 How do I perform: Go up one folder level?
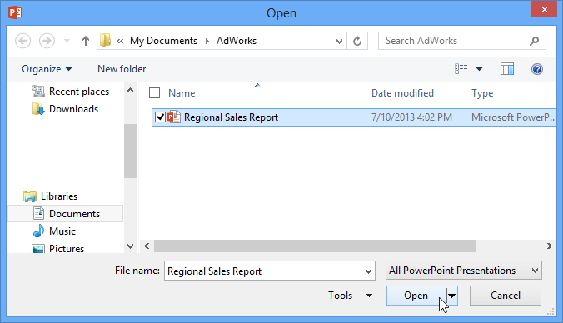pyautogui.click(x=86, y=41)
